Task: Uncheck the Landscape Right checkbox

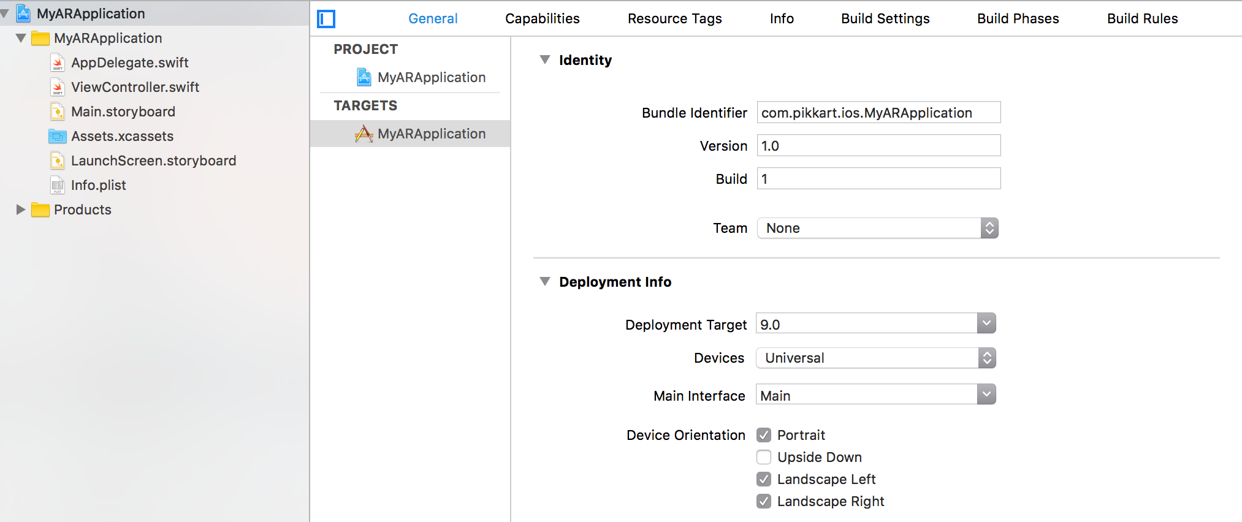Action: tap(764, 501)
